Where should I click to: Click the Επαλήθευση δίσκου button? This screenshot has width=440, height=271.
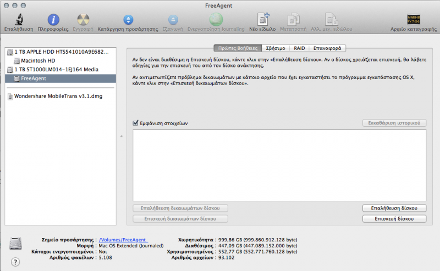tap(394, 208)
